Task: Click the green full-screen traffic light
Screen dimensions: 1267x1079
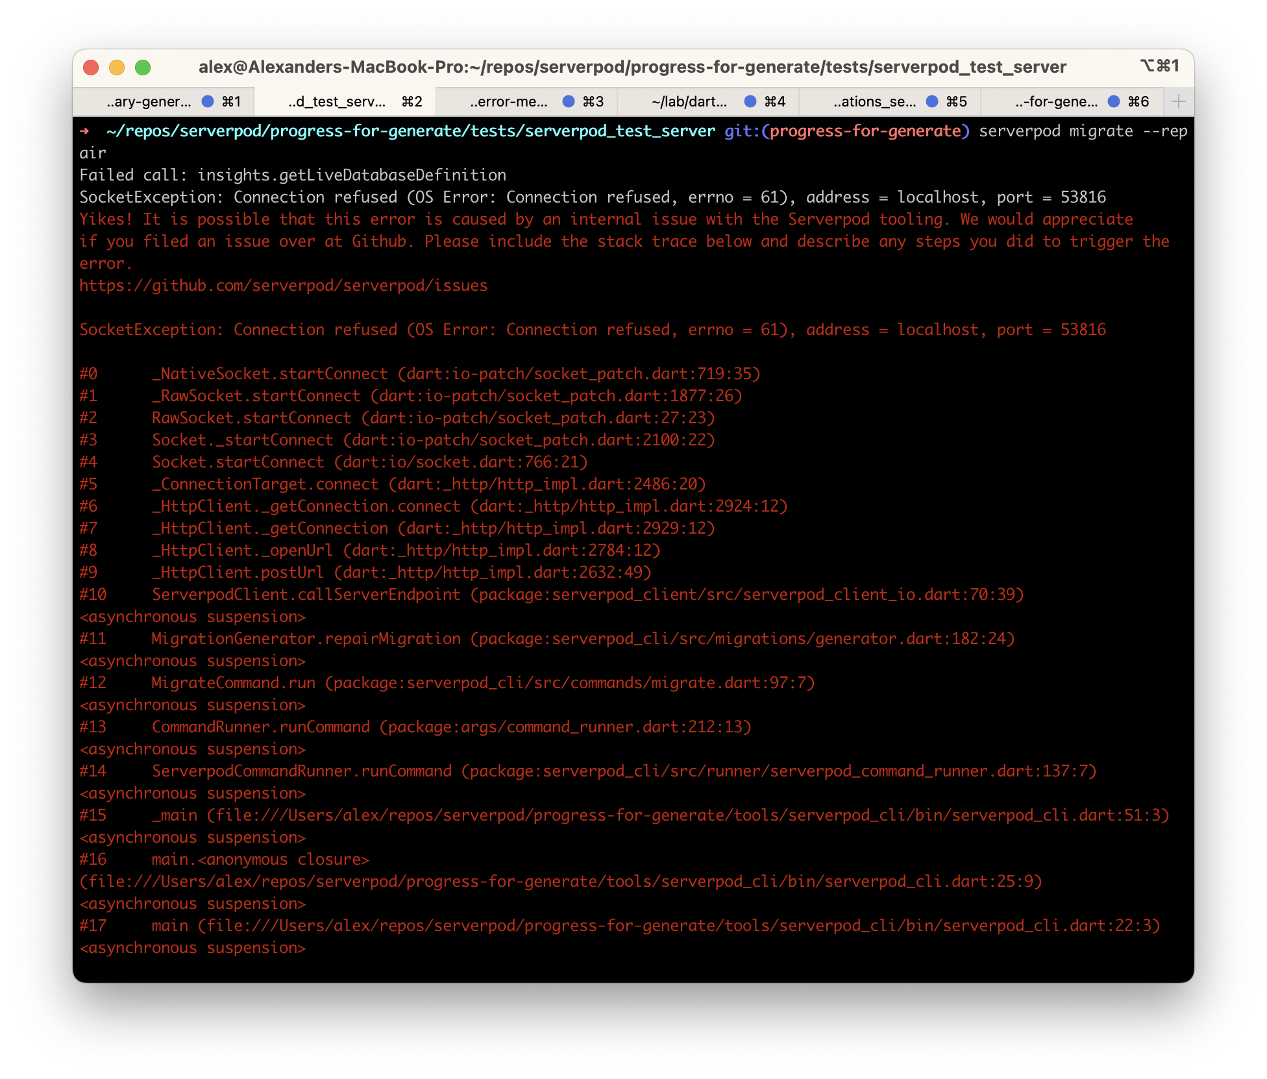Action: point(143,67)
